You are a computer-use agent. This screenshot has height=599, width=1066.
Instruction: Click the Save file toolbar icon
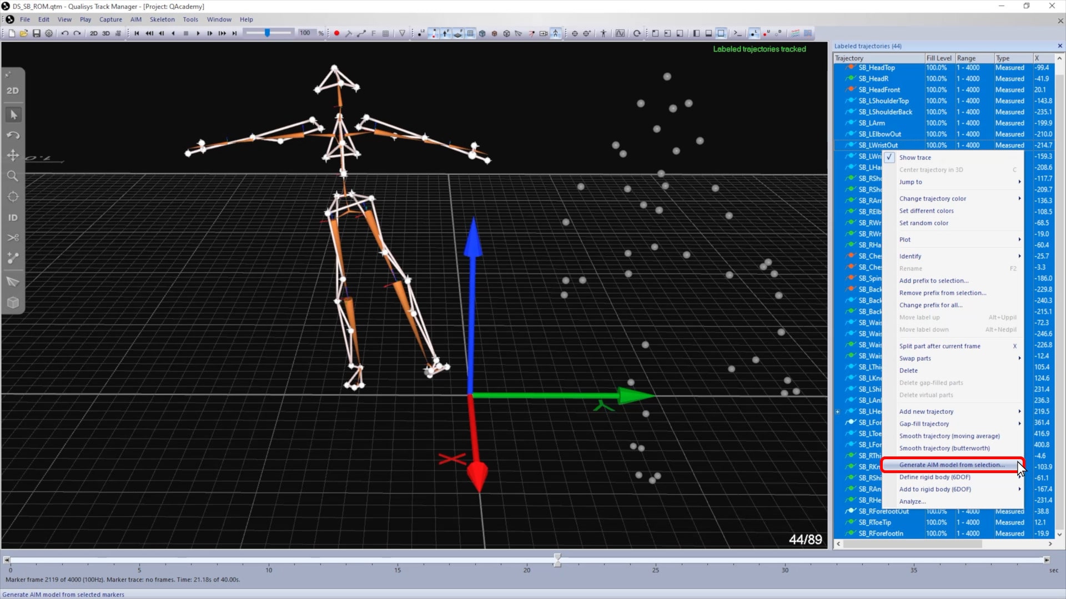point(37,33)
